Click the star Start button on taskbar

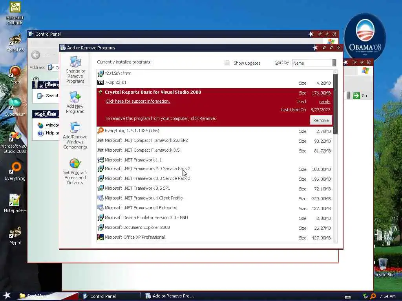[x=7, y=296]
